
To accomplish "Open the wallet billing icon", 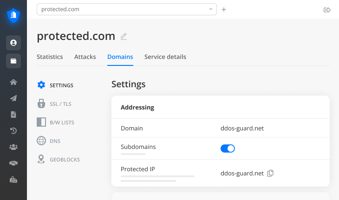I will [x=13, y=61].
